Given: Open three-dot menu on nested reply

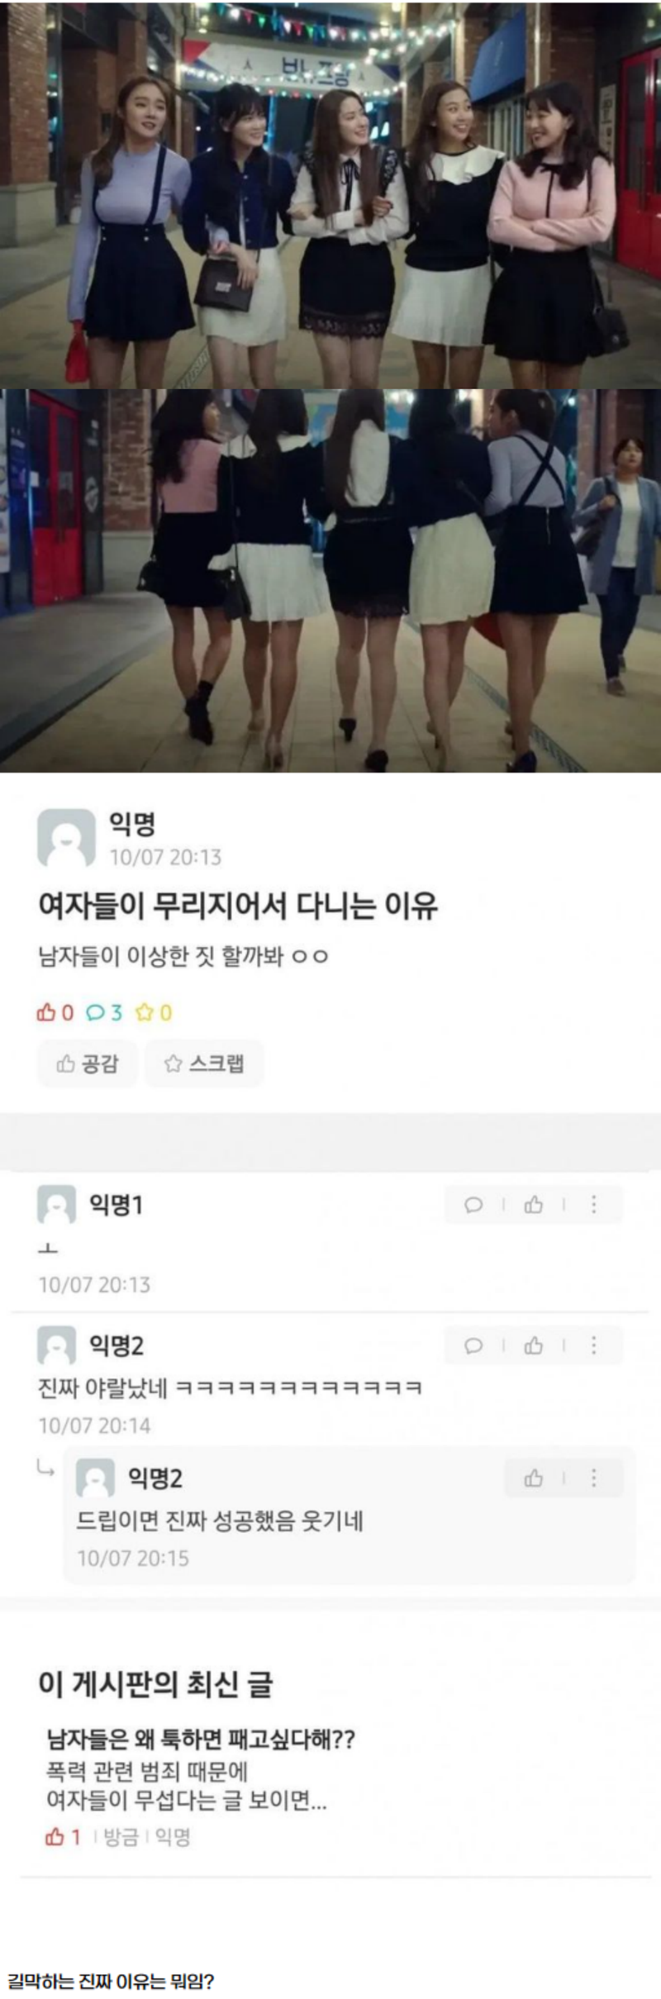Looking at the screenshot, I should pyautogui.click(x=593, y=1478).
